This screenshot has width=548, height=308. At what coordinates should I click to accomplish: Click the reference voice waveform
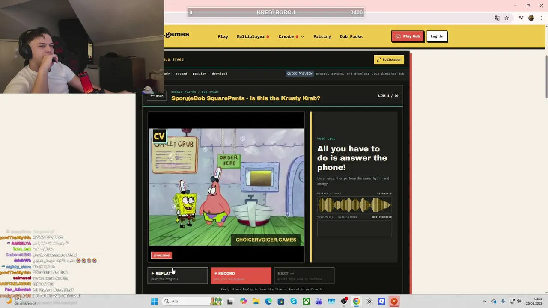(x=354, y=205)
